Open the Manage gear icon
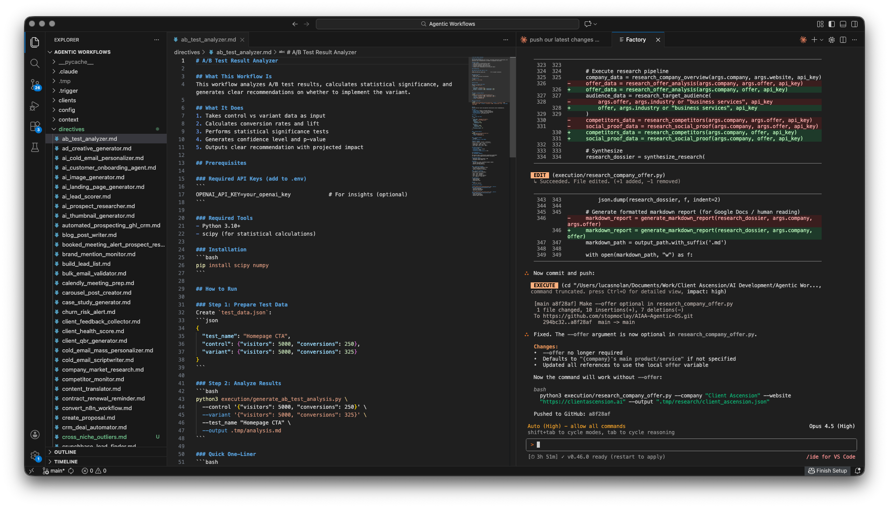 [35, 456]
